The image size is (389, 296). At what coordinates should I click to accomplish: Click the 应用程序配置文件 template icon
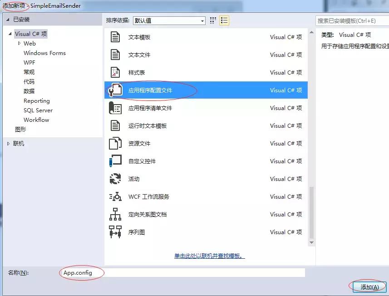coord(115,90)
